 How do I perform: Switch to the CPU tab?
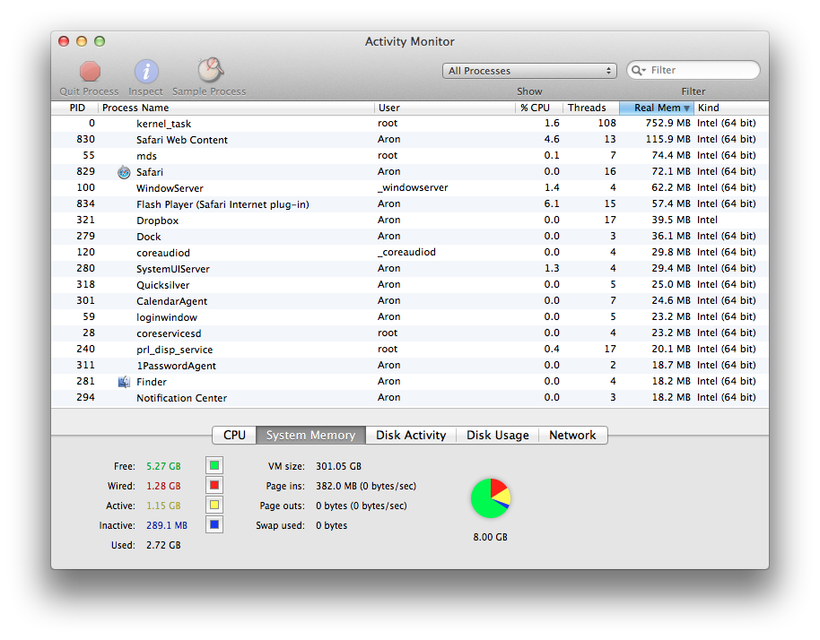pyautogui.click(x=234, y=436)
